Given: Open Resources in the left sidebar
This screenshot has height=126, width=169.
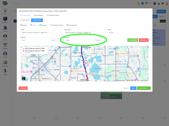Looking at the screenshot, I should 5,63.
